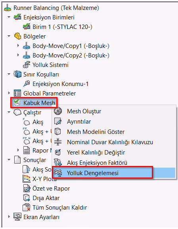Open Ayrıntılar from the context menu
This screenshot has height=229, width=178.
pos(114,122)
